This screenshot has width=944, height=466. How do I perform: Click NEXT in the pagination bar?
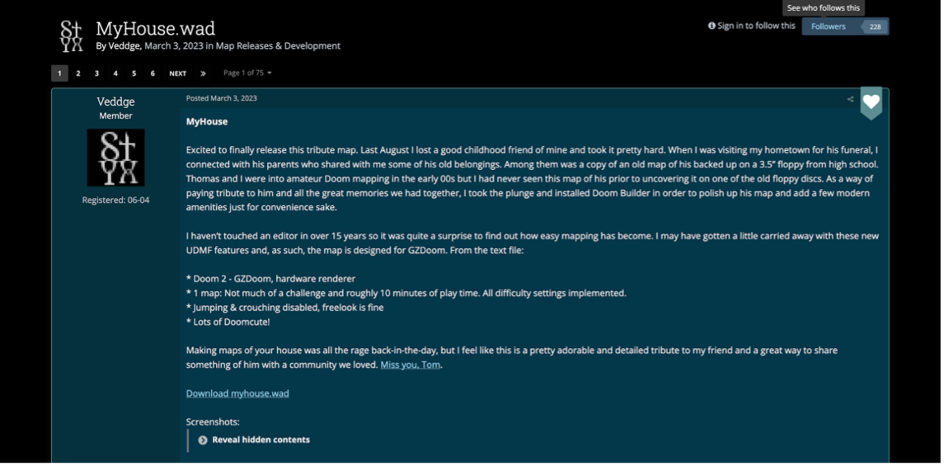tap(177, 73)
